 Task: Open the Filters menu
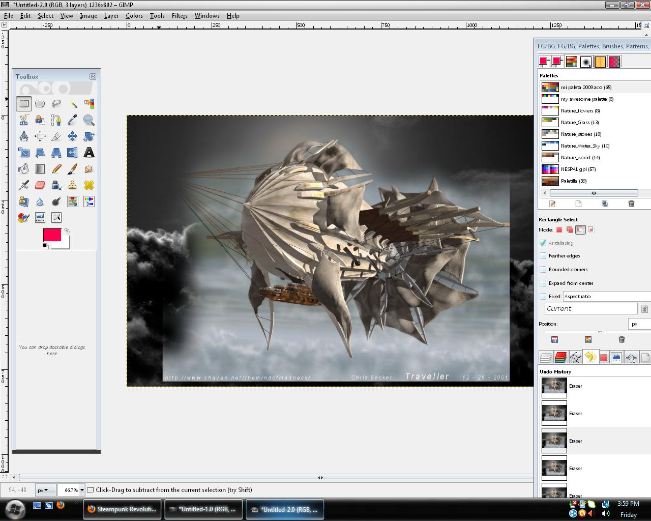[180, 16]
